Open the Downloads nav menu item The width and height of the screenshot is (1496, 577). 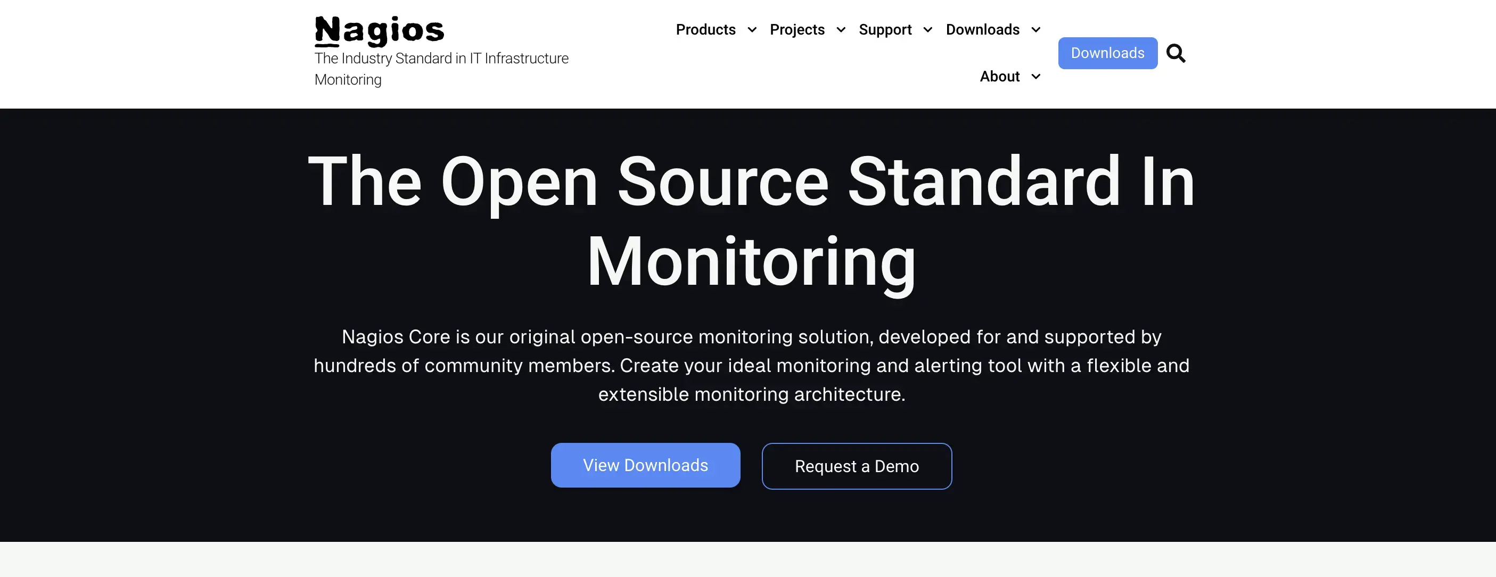pos(983,30)
